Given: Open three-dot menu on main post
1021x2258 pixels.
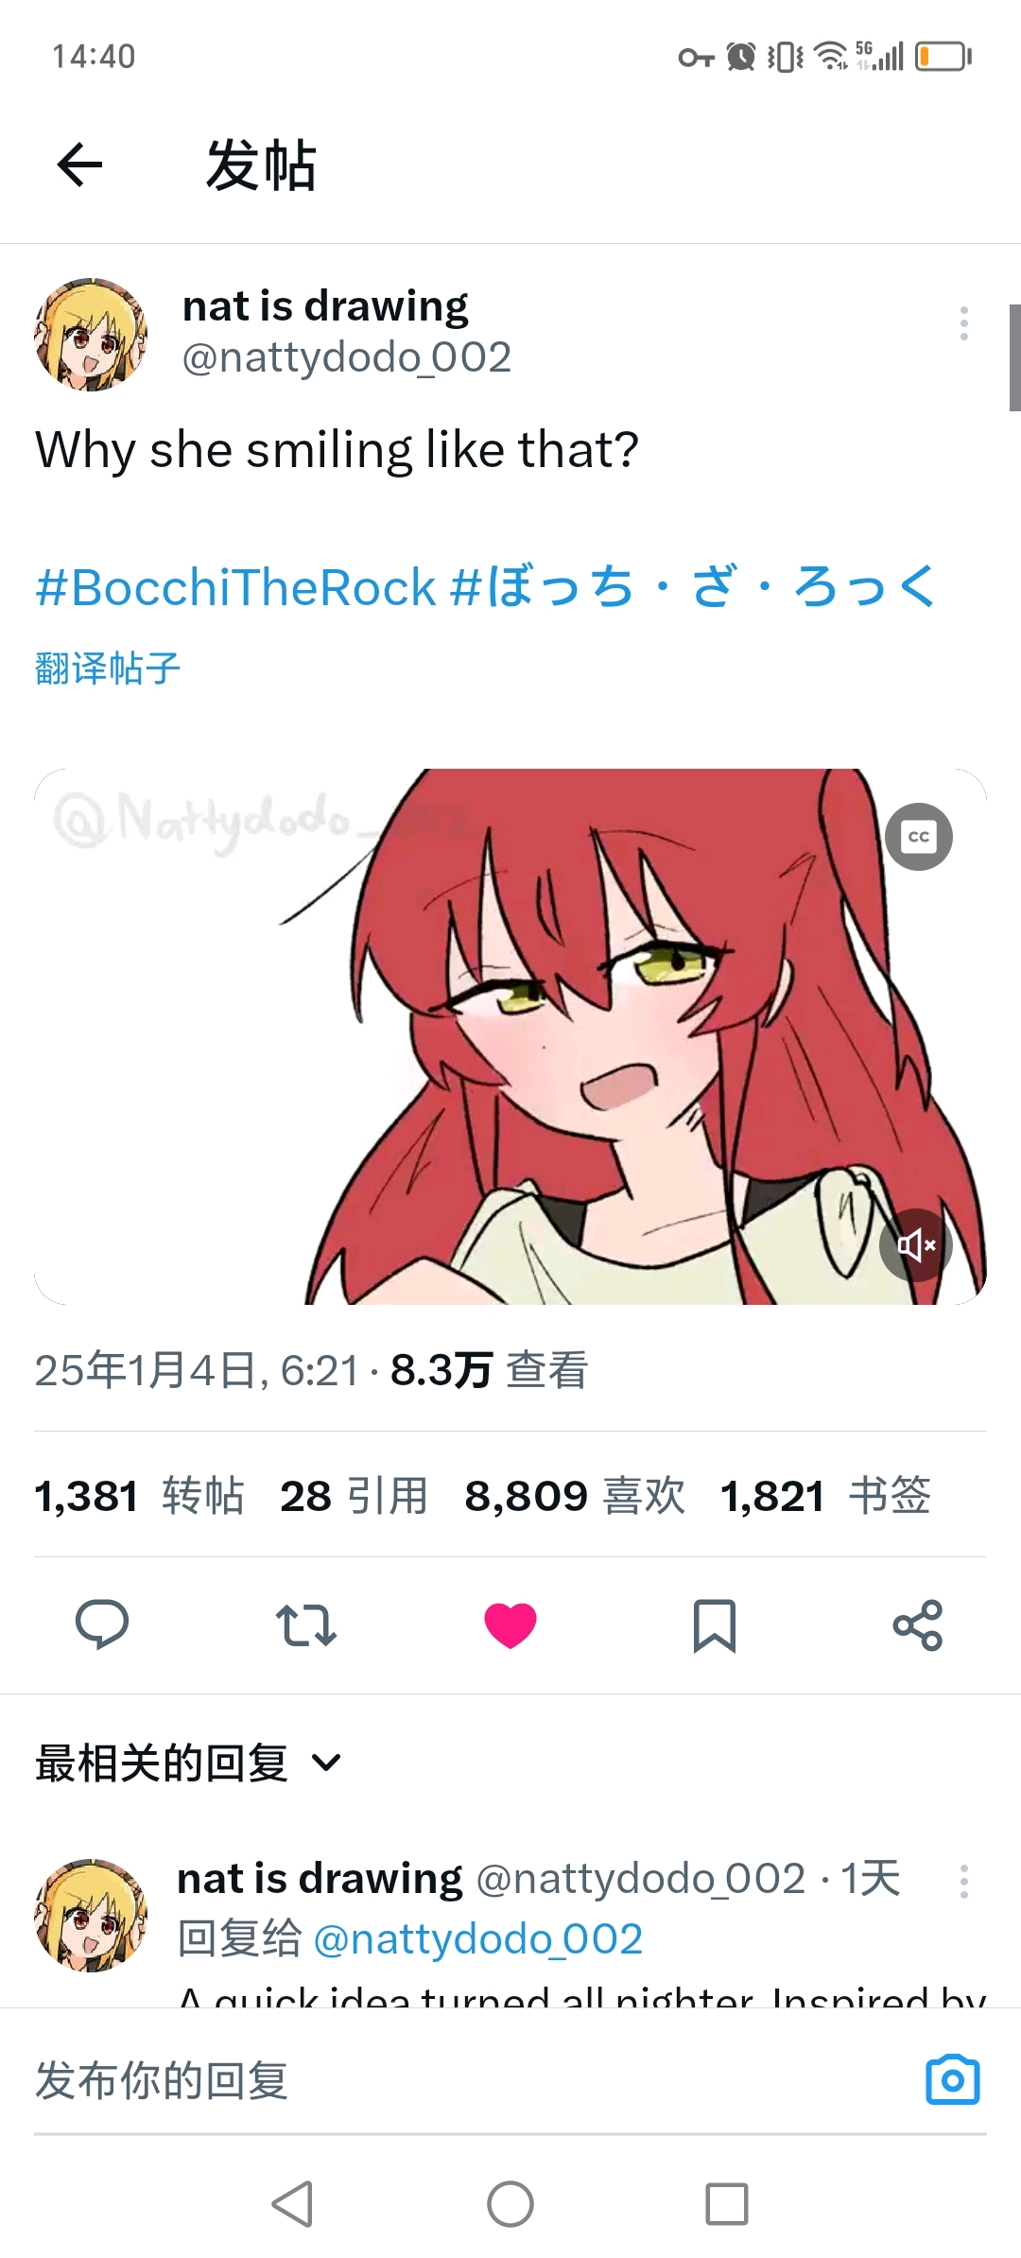Looking at the screenshot, I should tap(963, 323).
